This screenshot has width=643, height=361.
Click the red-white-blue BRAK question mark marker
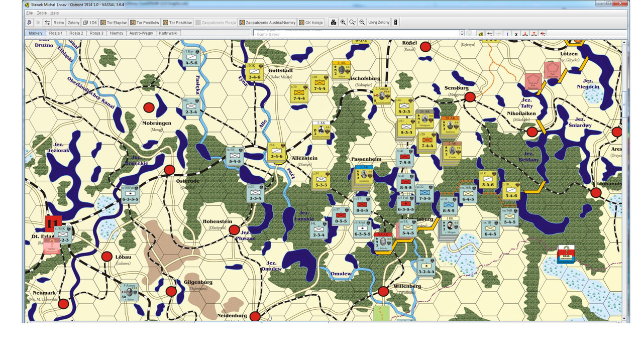pos(567,254)
